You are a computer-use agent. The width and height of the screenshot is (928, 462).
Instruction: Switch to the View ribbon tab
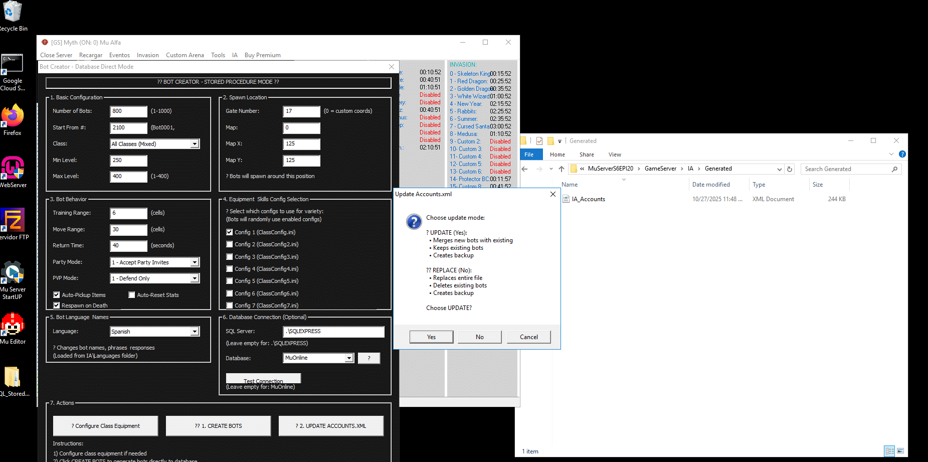[x=615, y=155]
